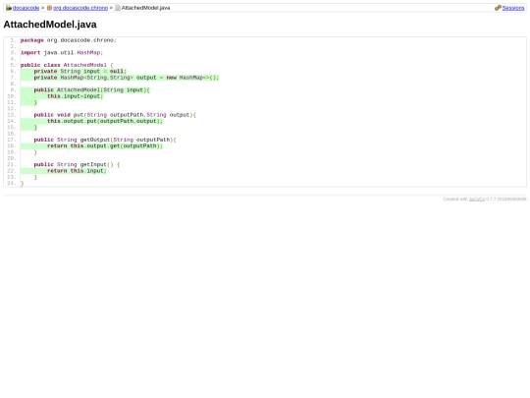The image size is (530, 398).
Task: Click the docascode report folder icon
Action: click(x=9, y=8)
